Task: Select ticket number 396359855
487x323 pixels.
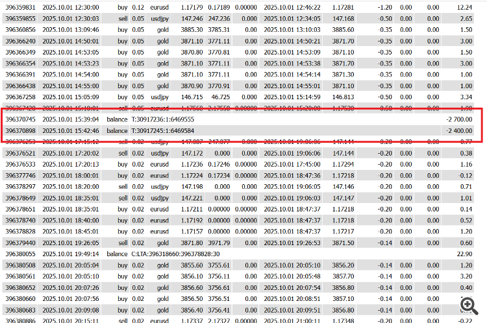Action: [21, 19]
